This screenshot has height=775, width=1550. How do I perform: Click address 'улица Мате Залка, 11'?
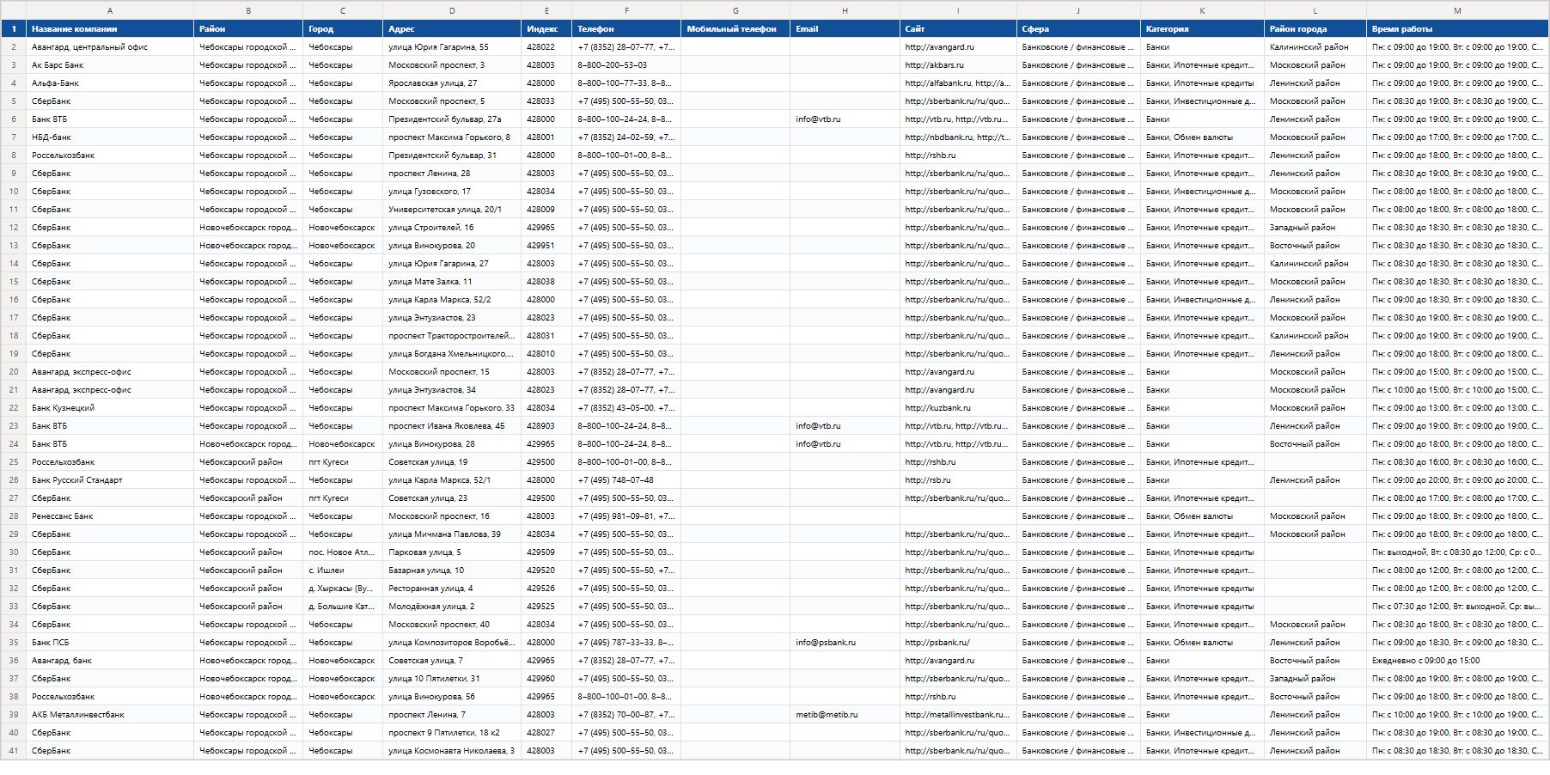(x=452, y=282)
